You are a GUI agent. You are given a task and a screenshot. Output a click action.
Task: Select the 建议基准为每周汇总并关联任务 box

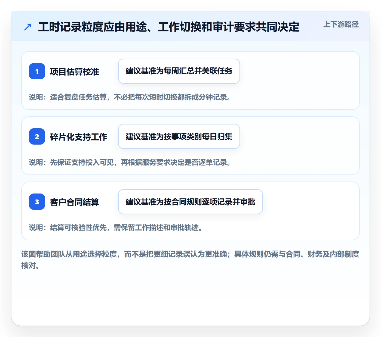pos(179,71)
